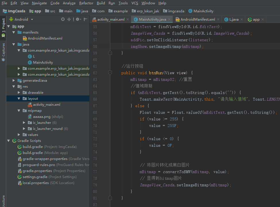Image resolution: width=280 pixels, height=207 pixels.
Task: Open the Analyze menu
Action: point(69,3)
